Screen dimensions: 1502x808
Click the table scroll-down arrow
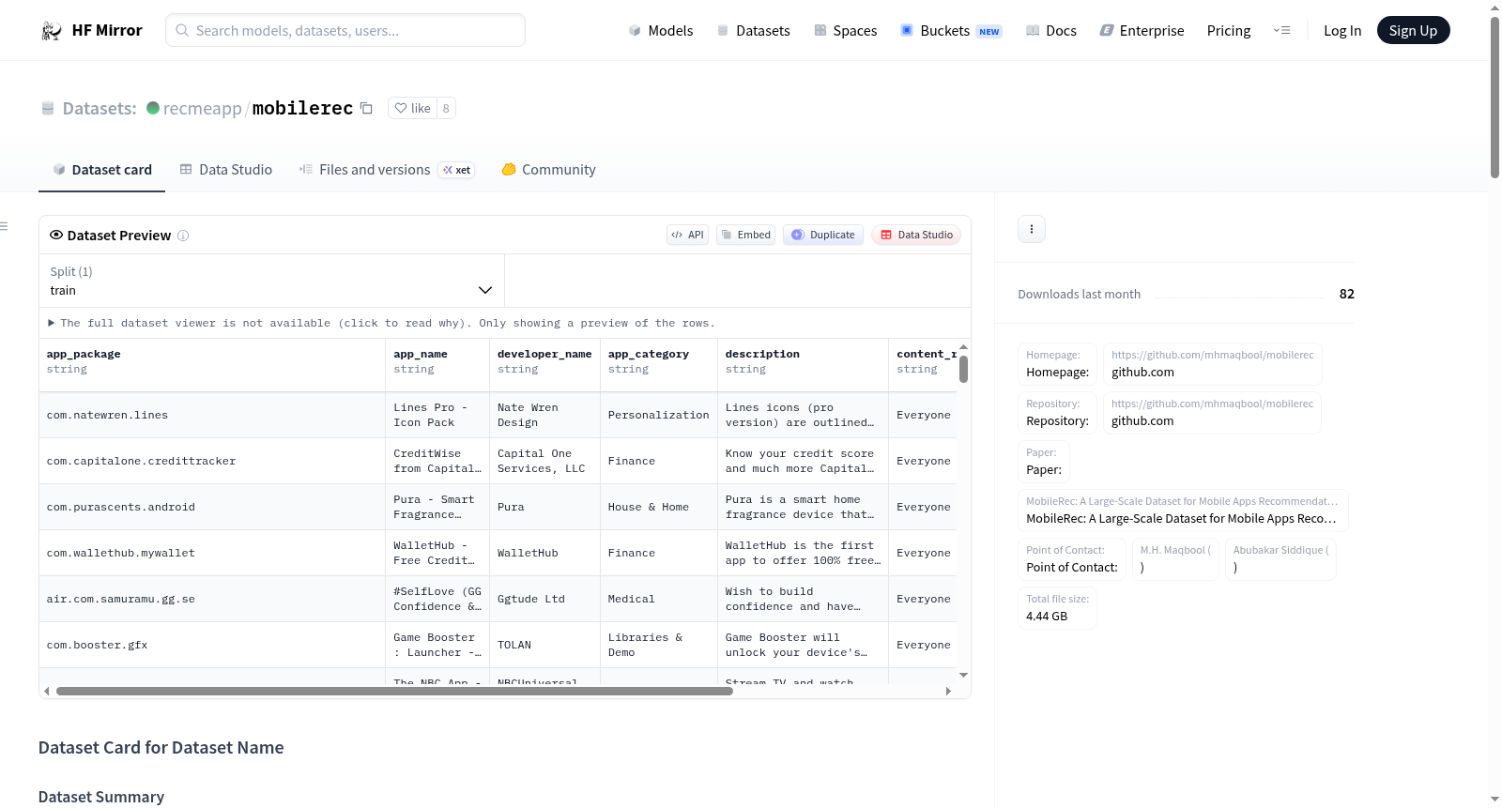963,676
